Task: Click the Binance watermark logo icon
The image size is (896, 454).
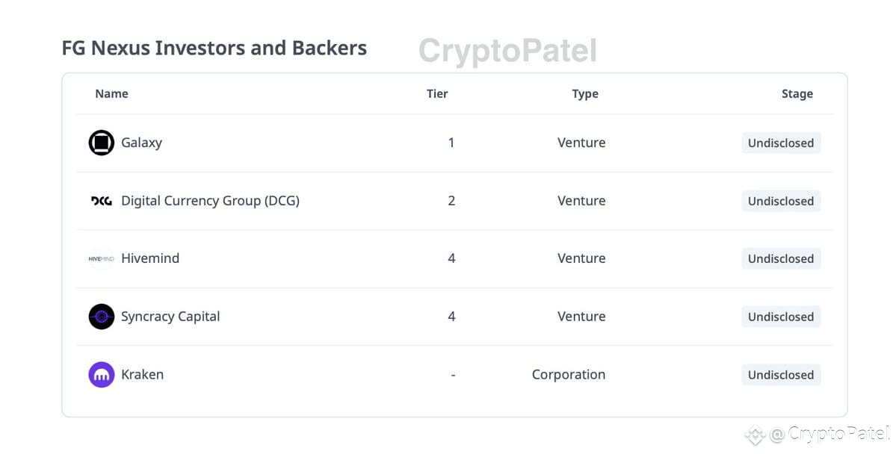Action: pos(756,435)
